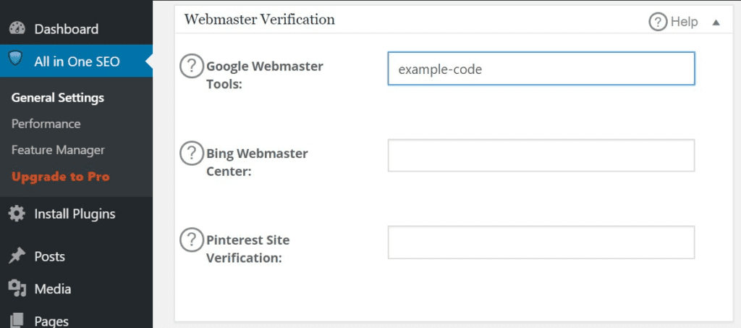The image size is (741, 328).
Task: Open help for Pinterest Site Verification field
Action: [x=191, y=240]
